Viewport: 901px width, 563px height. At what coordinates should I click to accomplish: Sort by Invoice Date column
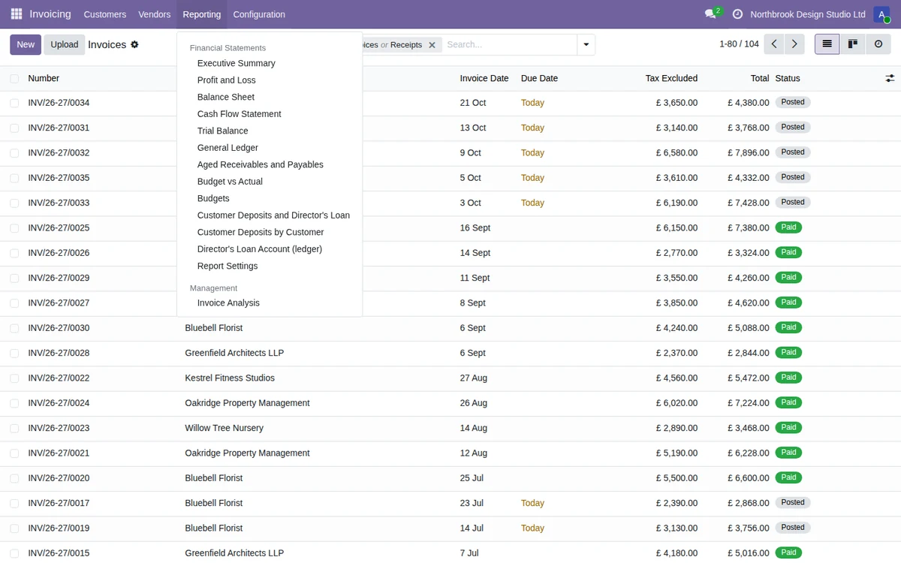coord(484,78)
